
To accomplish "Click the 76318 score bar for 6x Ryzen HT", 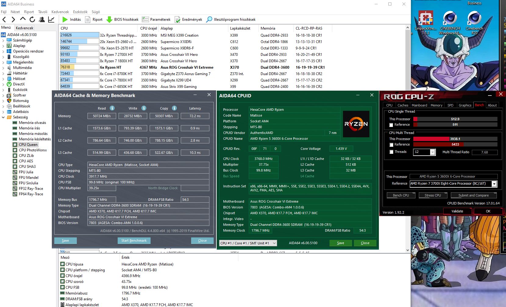I will click(x=80, y=67).
